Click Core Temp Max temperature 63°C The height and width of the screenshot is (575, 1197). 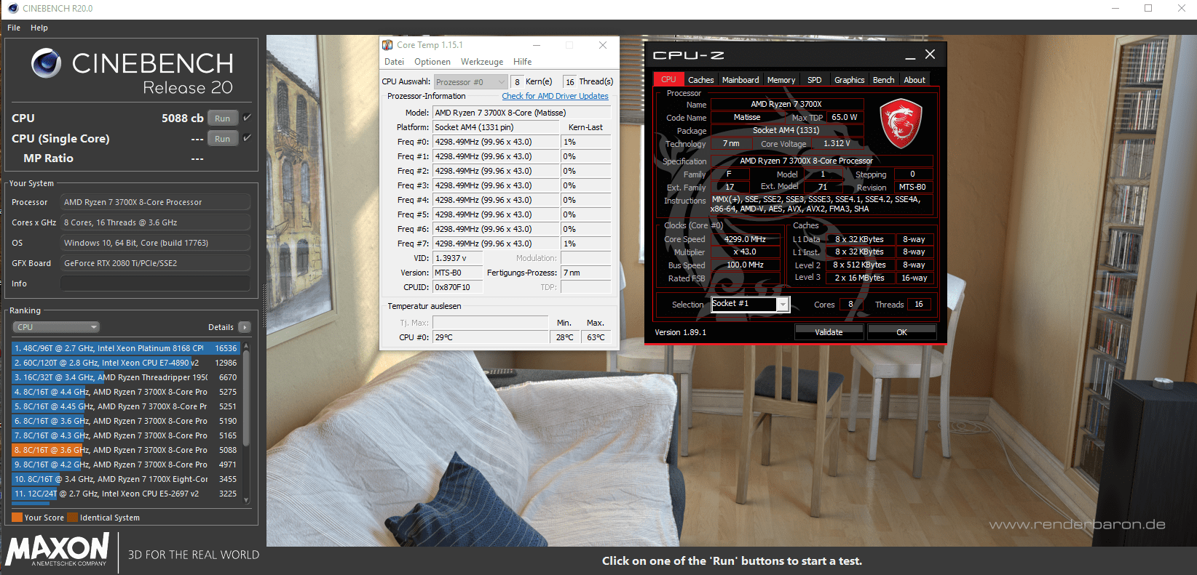[596, 337]
